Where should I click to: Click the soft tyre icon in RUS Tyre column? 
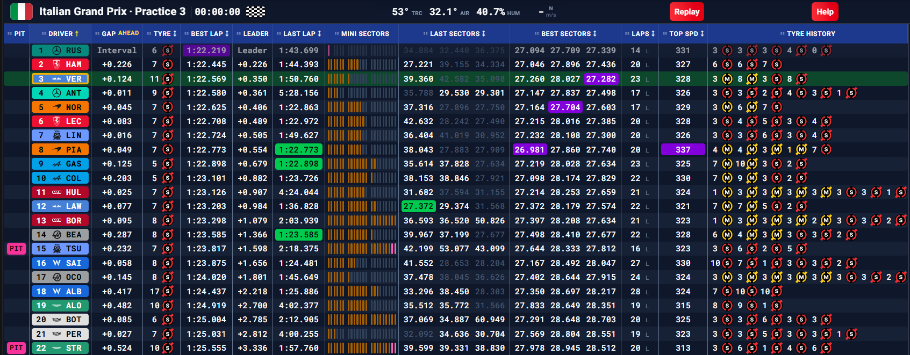coord(168,50)
